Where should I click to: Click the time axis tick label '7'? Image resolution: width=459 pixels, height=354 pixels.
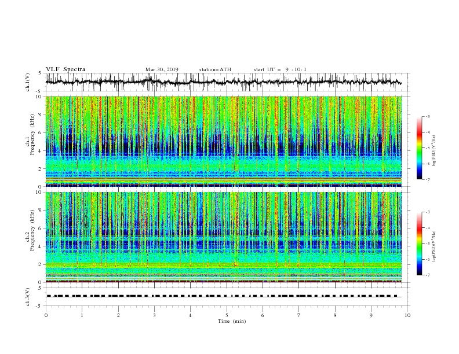(x=299, y=315)
